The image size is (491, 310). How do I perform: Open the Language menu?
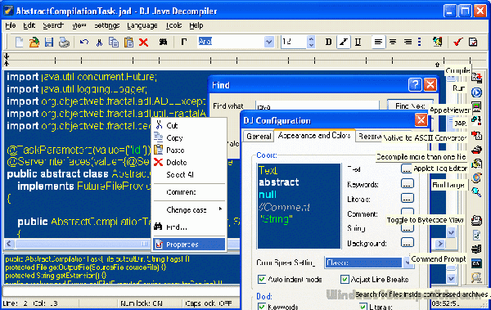click(x=142, y=25)
